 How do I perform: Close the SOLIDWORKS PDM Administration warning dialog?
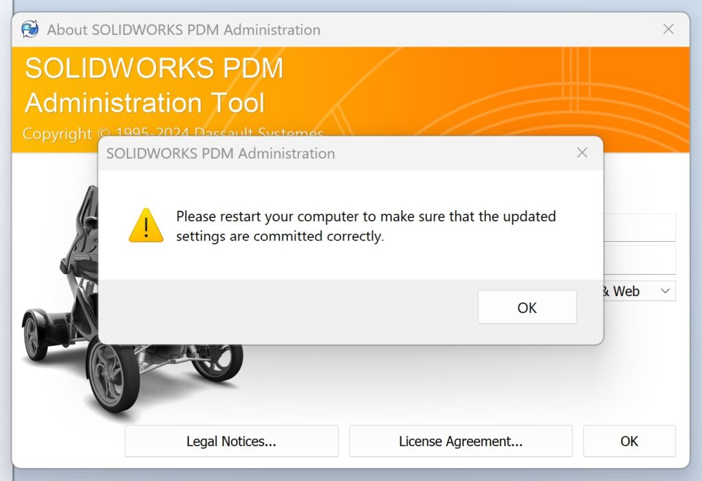582,153
